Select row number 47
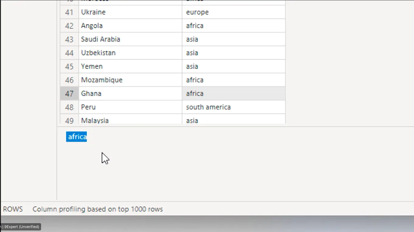This screenshot has width=414, height=232. pos(69,93)
